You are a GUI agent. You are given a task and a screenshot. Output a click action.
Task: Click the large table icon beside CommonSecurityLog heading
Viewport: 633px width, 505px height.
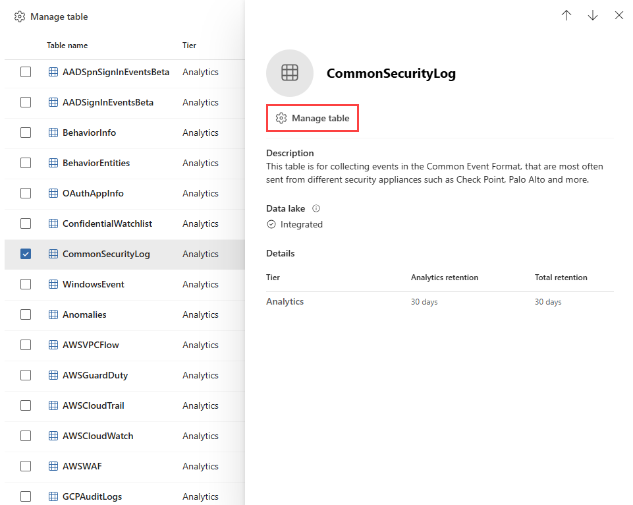[x=289, y=73]
